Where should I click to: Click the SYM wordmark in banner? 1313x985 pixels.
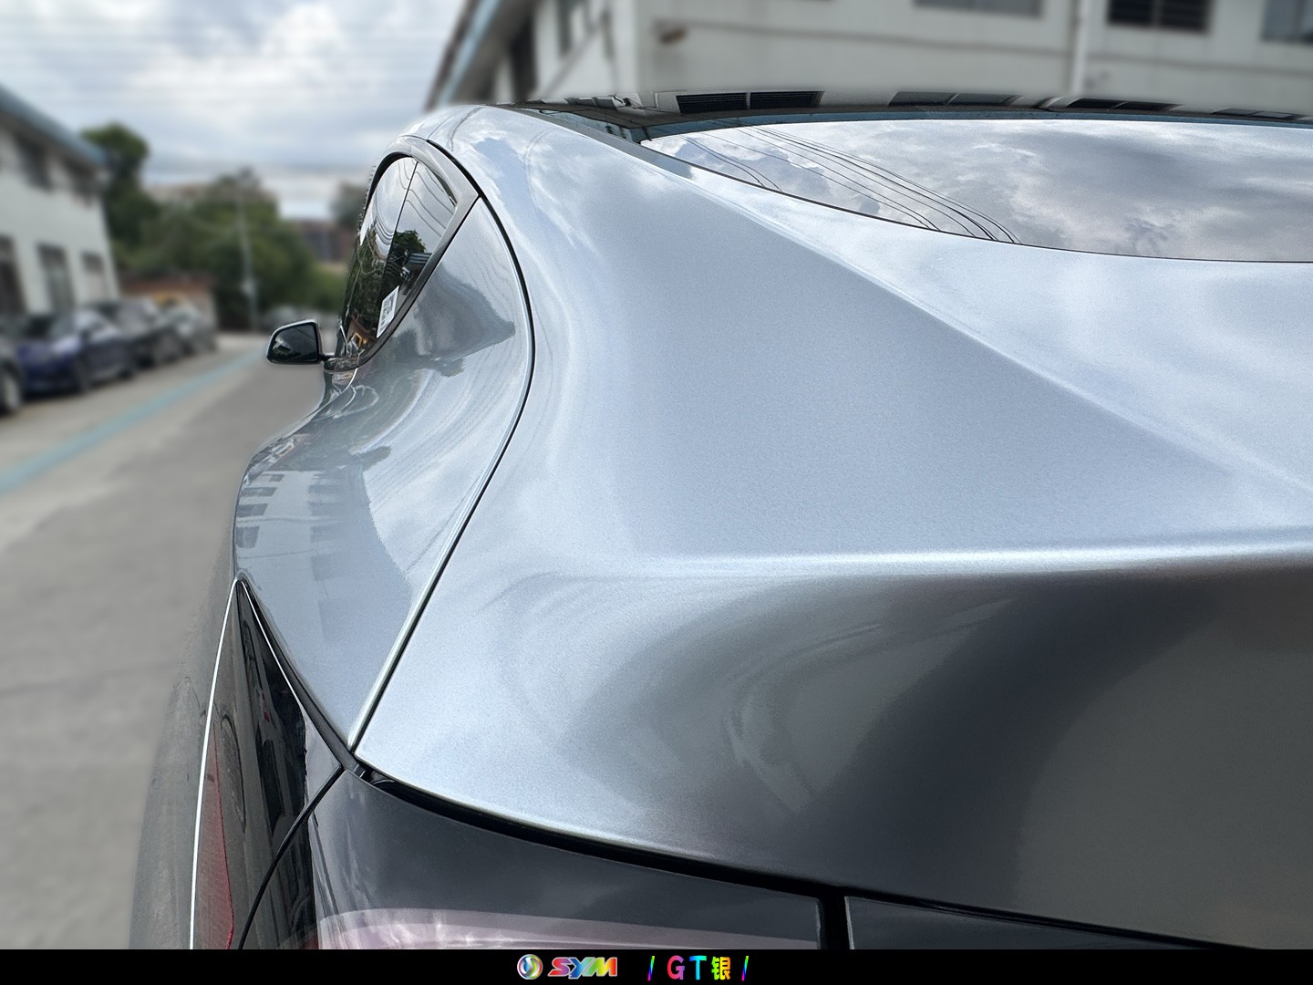583,967
